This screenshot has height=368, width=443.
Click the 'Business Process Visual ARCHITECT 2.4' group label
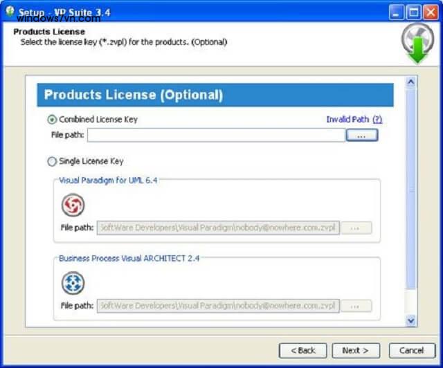[129, 259]
